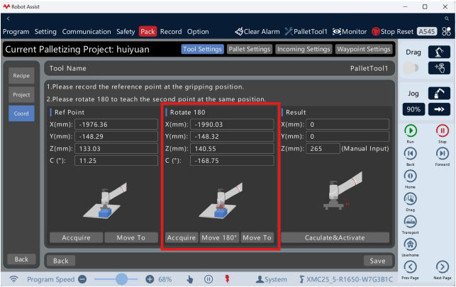Click the arrow icon beside 90%
456x287 pixels.
[x=439, y=109]
